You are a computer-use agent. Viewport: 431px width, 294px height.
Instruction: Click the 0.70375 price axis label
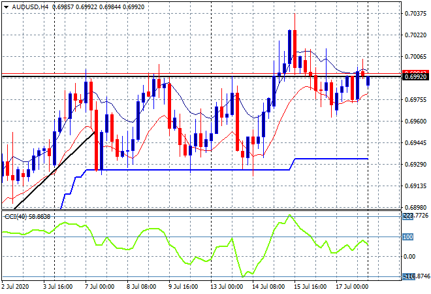[x=415, y=13]
